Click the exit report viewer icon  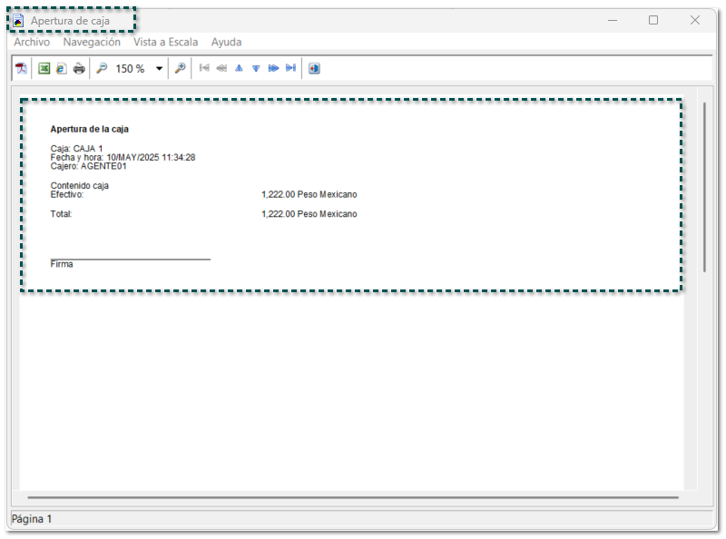(x=314, y=68)
